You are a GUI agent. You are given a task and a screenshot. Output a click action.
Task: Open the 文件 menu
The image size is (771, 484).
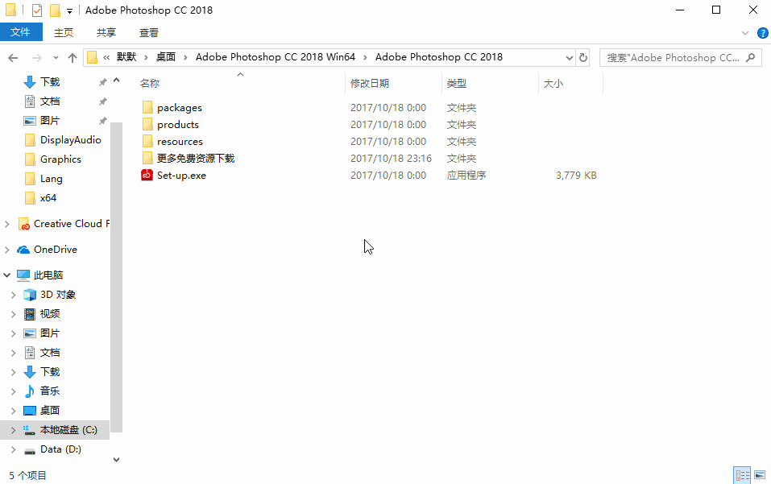[x=22, y=32]
